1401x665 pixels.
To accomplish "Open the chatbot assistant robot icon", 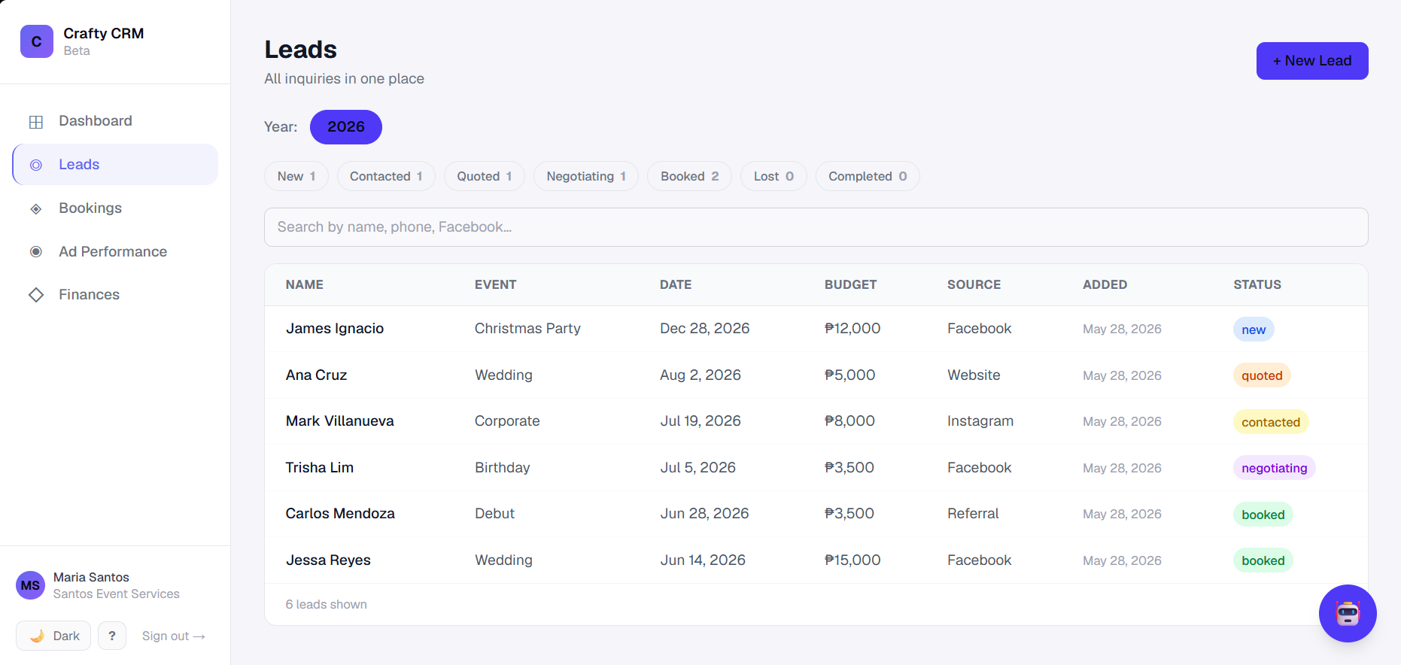I will (x=1348, y=613).
